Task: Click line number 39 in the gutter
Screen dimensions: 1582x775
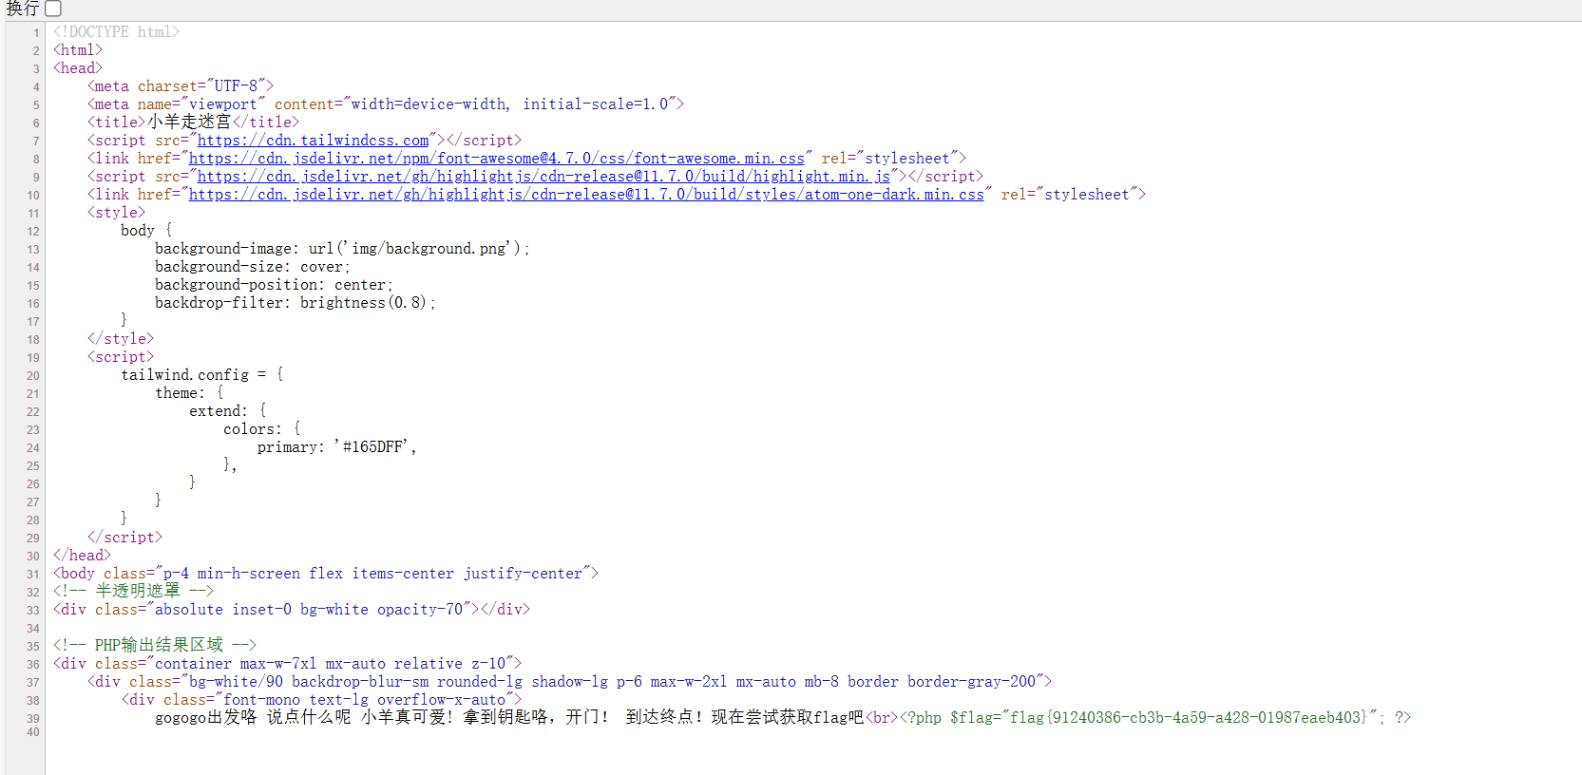Action: click(x=33, y=719)
